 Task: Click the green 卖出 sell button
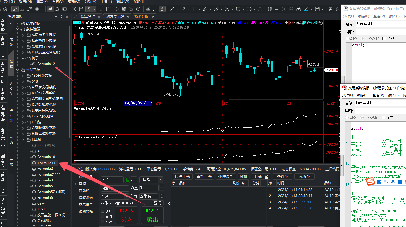point(152,215)
